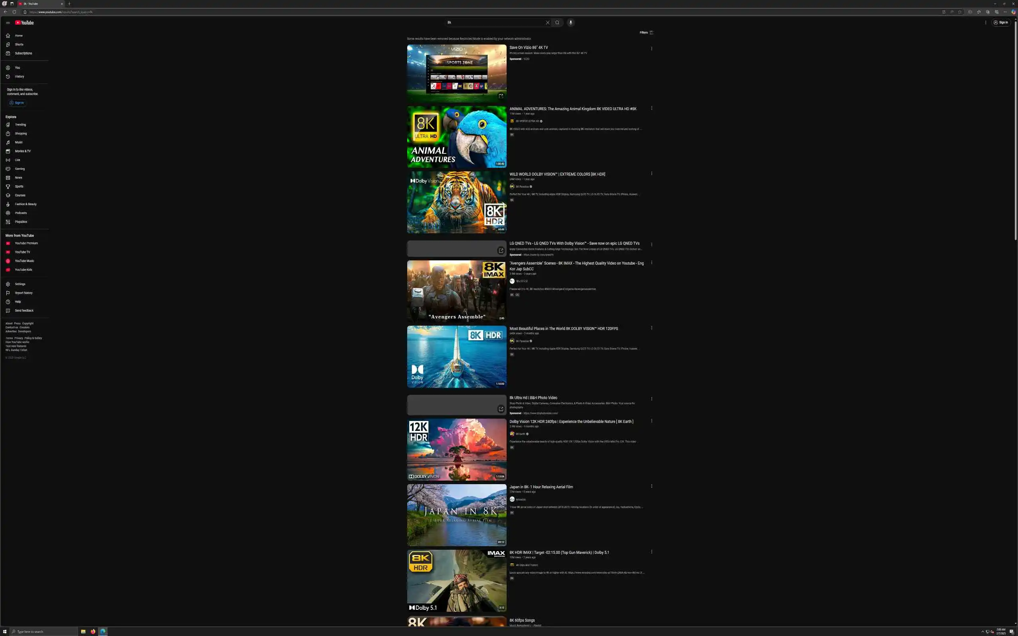The height and width of the screenshot is (636, 1018).
Task: Click the voice search microphone icon
Action: [570, 23]
